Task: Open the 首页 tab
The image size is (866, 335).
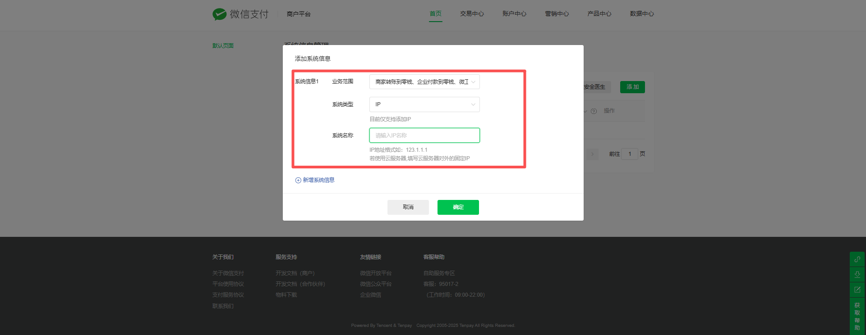Action: click(435, 14)
